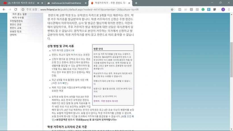
Task: Switch to the mail.snu.ac.kr tab
Action: click(x=66, y=3)
